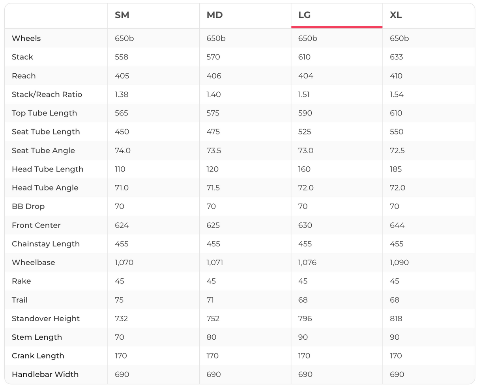479x391 pixels.
Task: Click the Wheels row label
Action: (26, 38)
